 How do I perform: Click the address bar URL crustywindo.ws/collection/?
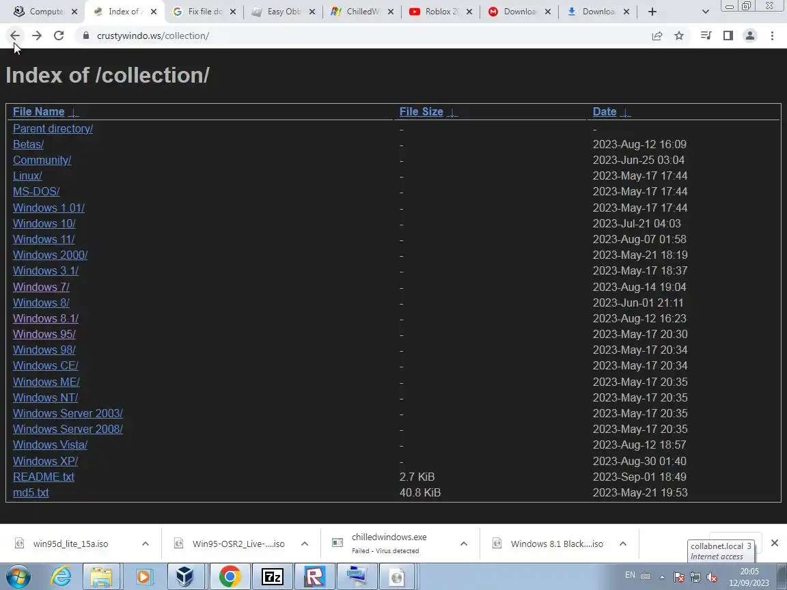tap(152, 36)
